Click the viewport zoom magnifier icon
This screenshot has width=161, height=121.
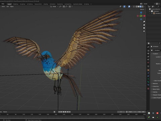point(144,22)
